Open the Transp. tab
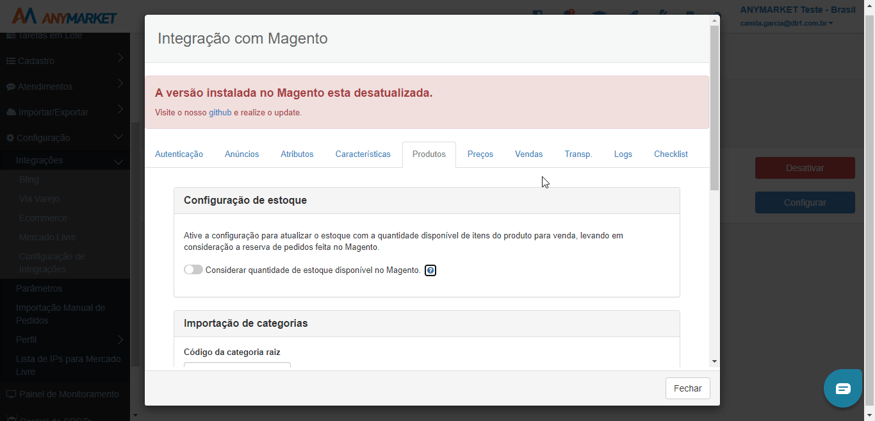Viewport: 875px width, 421px height. [x=578, y=154]
